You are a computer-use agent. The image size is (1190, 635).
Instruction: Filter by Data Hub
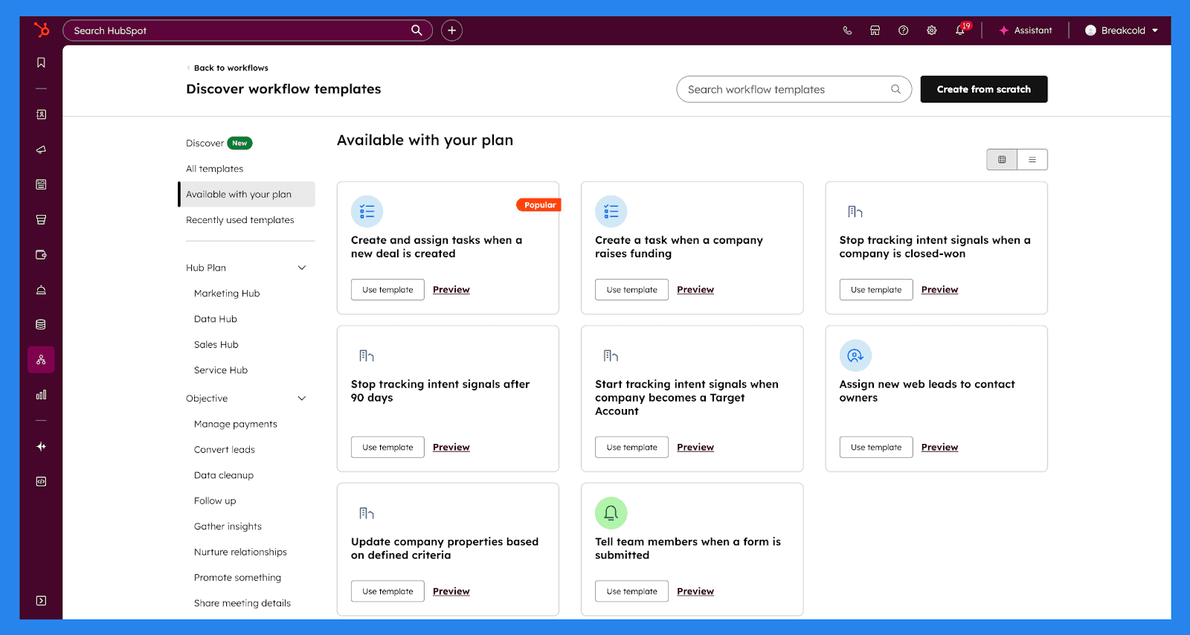216,319
